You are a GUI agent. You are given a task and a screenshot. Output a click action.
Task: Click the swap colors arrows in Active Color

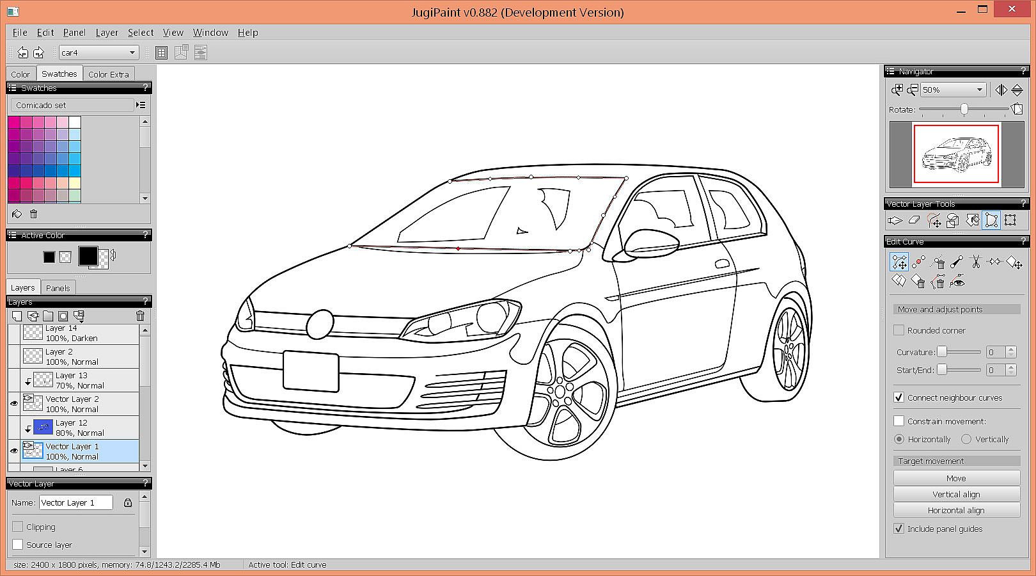(113, 255)
